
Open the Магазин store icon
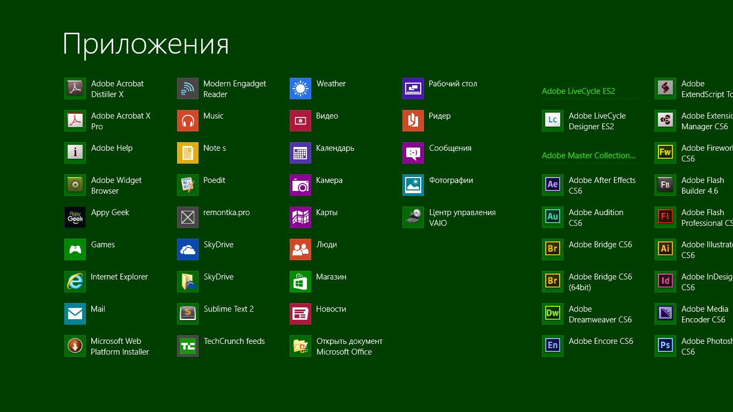click(x=300, y=282)
